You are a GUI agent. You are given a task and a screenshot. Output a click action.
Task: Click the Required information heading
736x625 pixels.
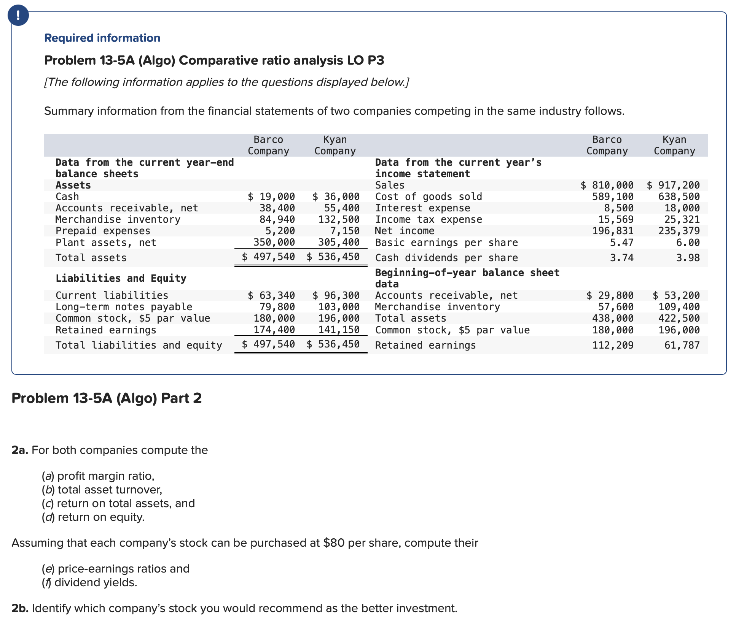tap(102, 38)
